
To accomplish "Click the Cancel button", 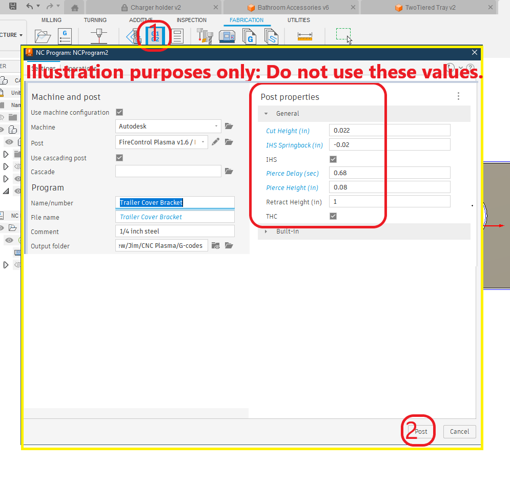I will (459, 431).
